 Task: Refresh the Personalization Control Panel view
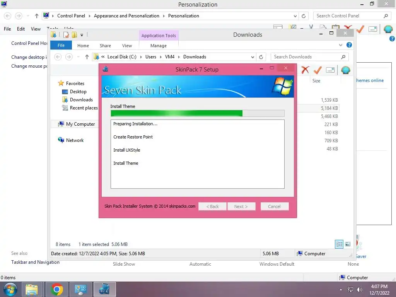(x=304, y=16)
